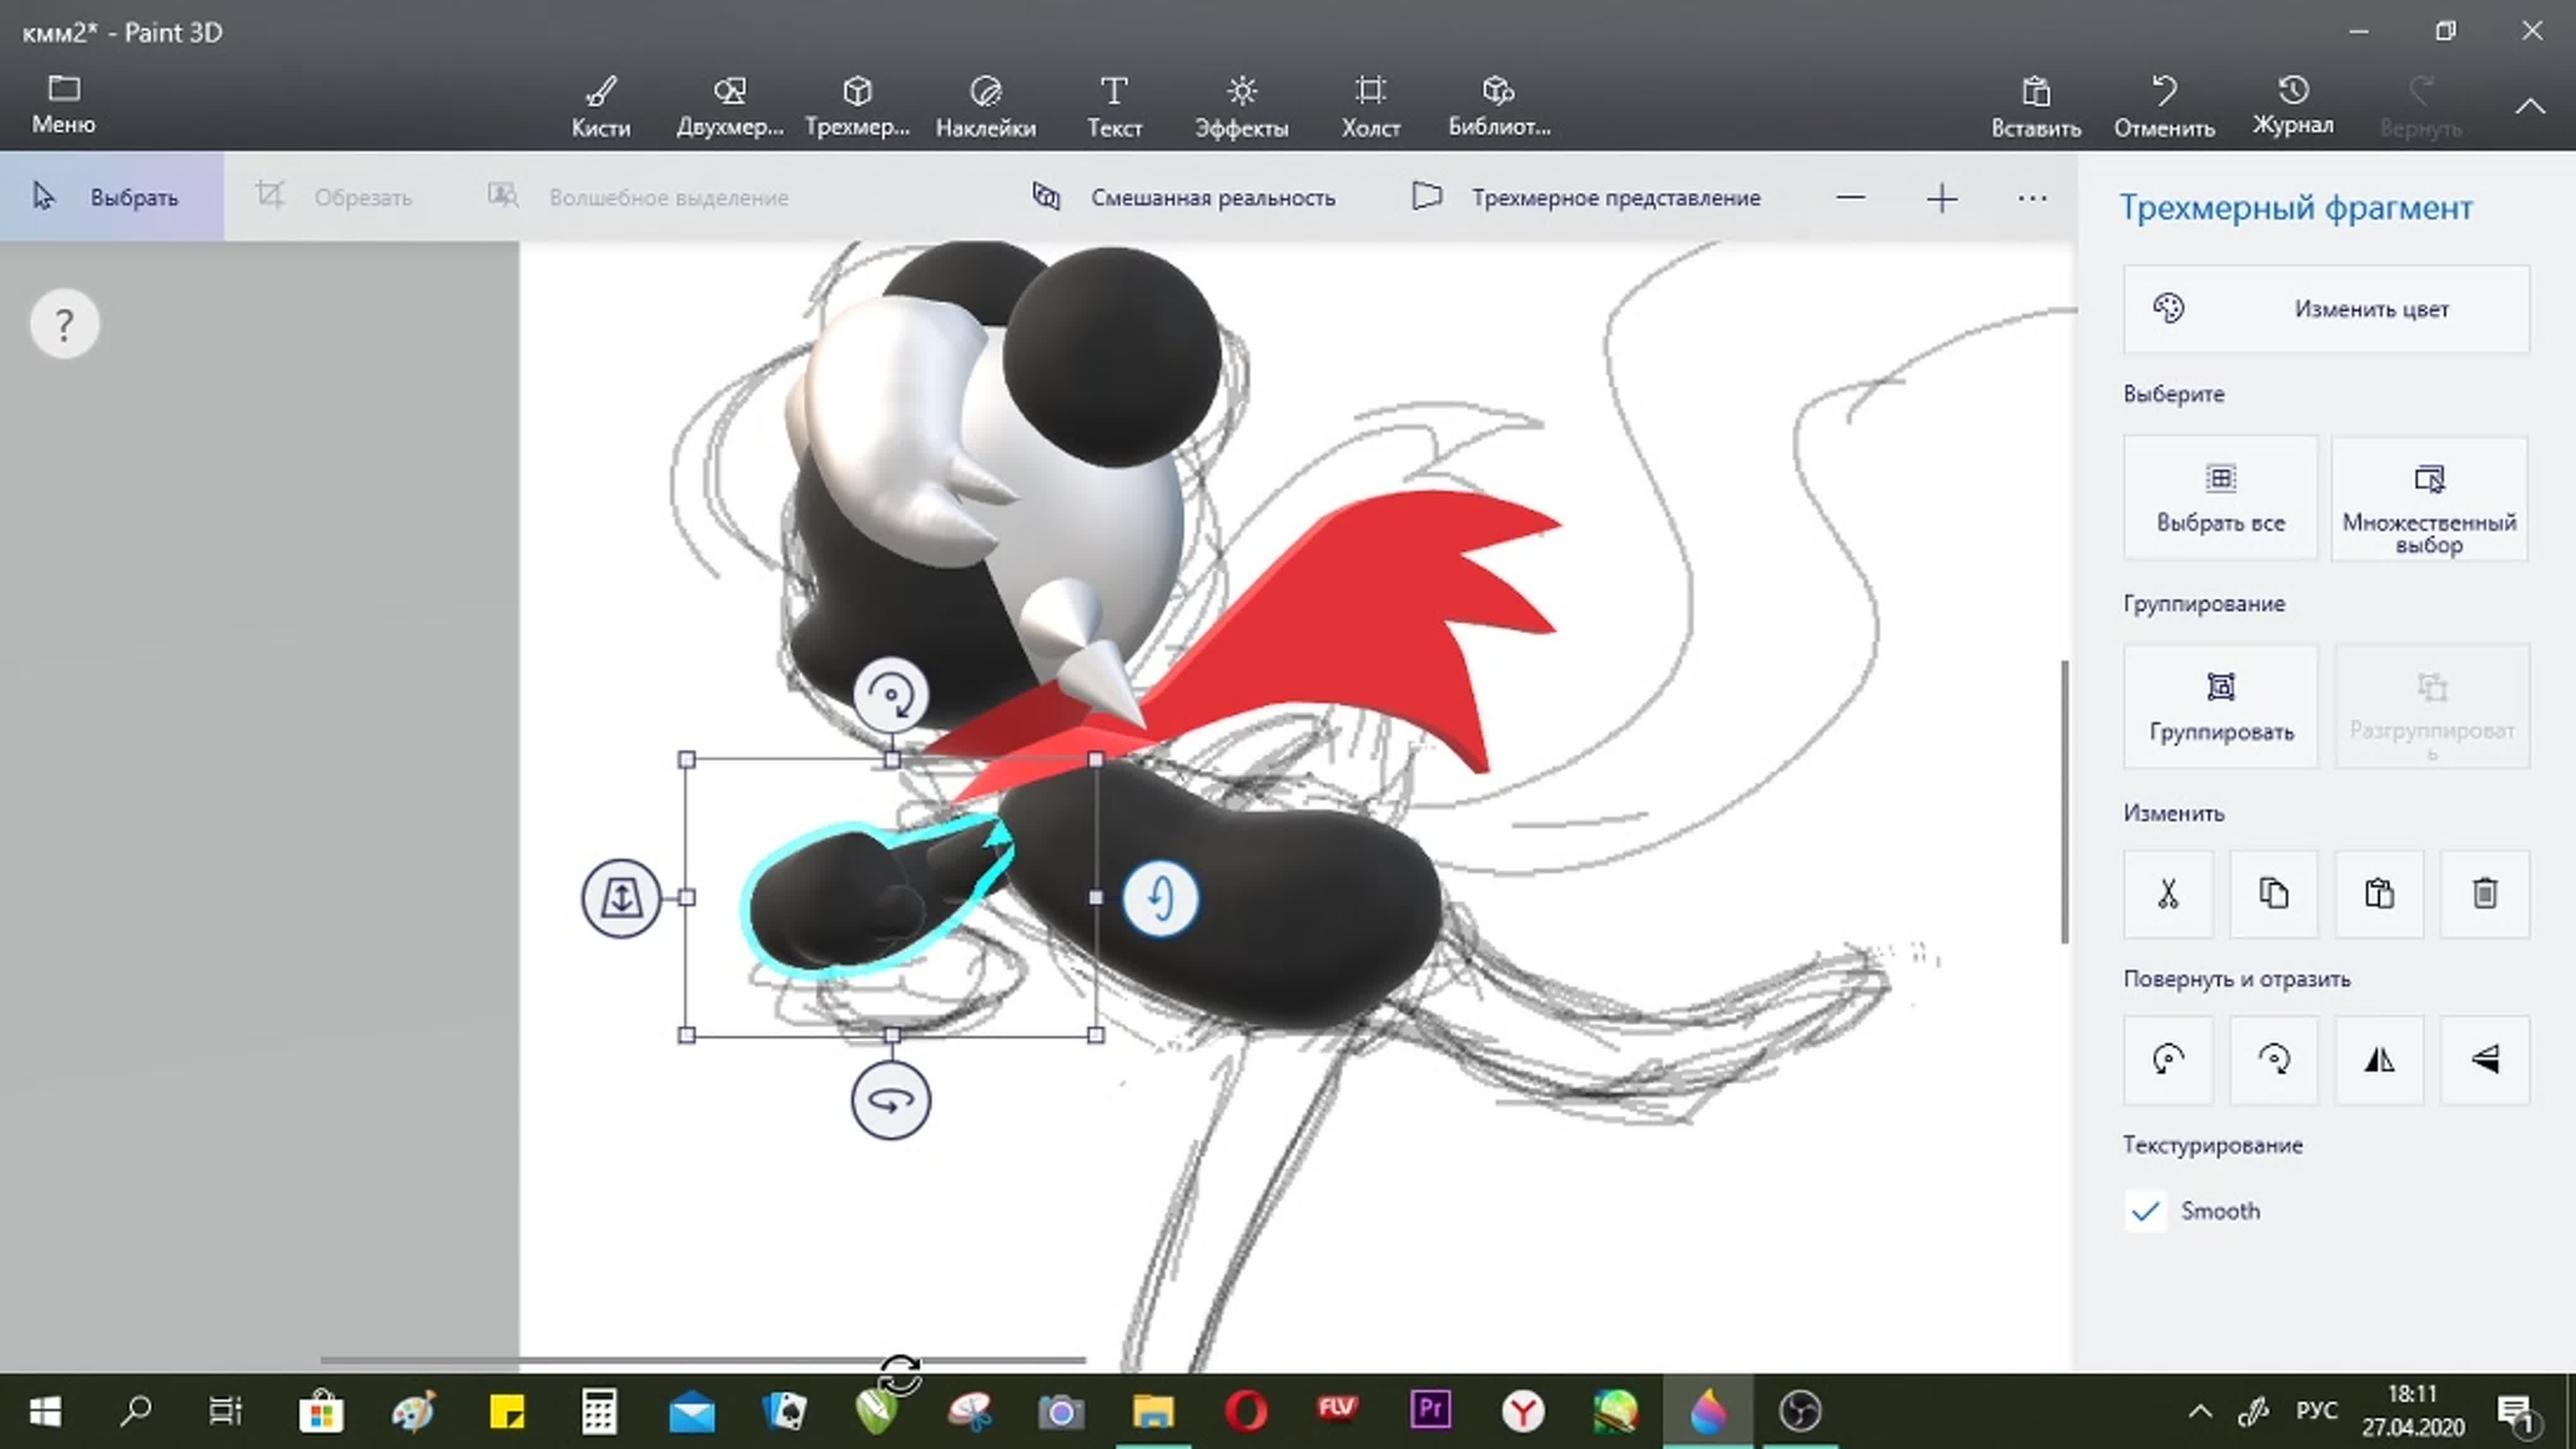Click rotate left icon in the panel

tap(2167, 1059)
